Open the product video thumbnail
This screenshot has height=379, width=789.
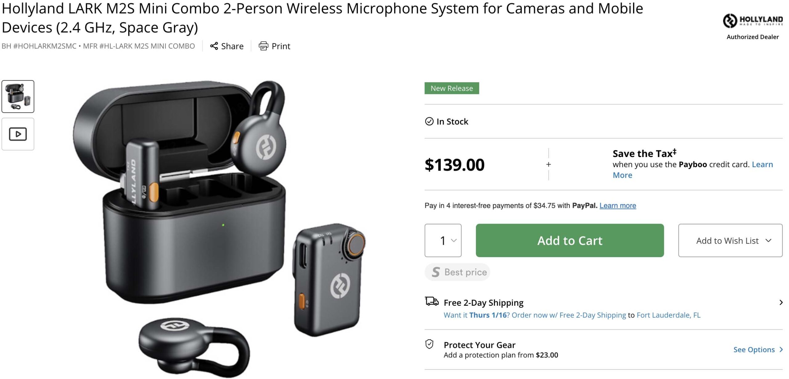pos(18,134)
